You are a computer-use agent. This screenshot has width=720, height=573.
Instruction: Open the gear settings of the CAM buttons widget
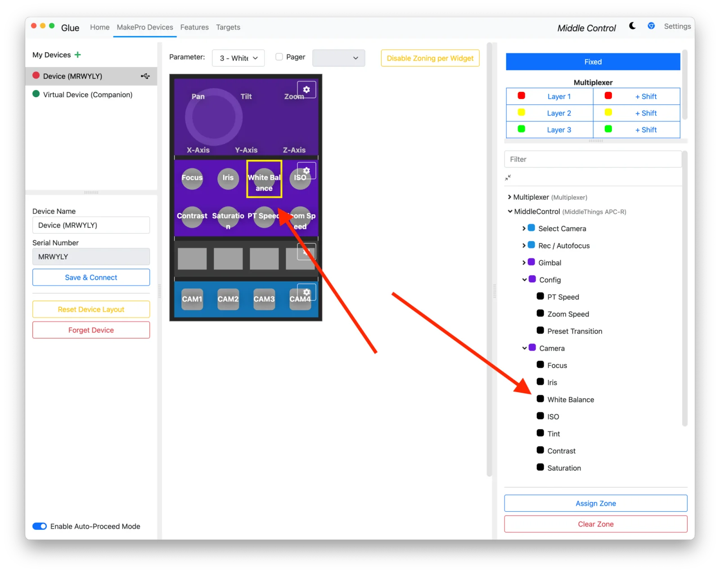click(x=306, y=292)
